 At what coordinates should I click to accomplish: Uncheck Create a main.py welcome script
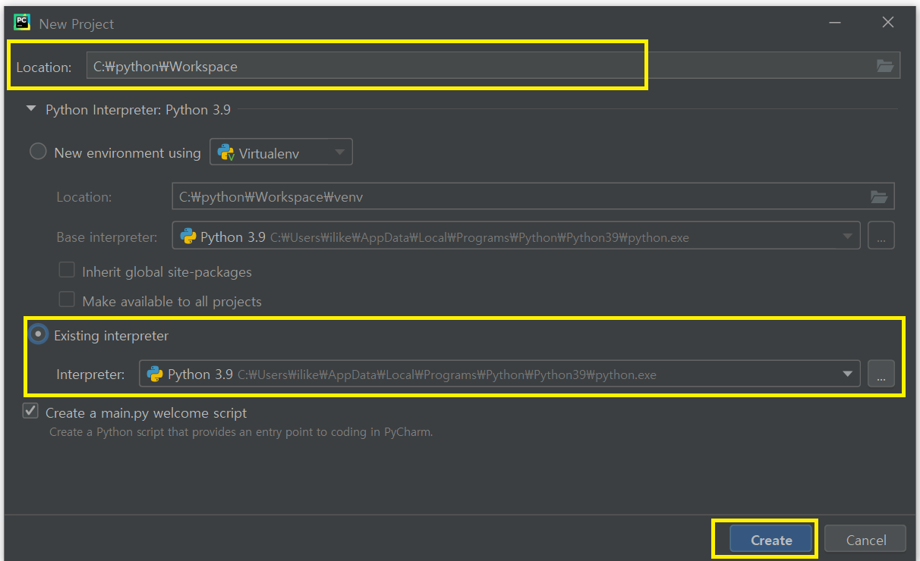point(30,412)
